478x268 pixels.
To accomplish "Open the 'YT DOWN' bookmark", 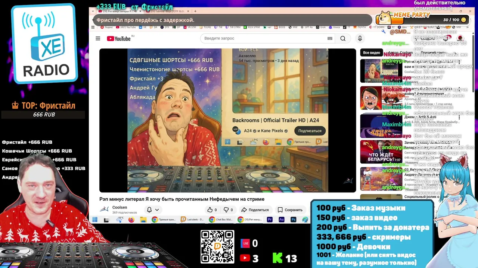I will (x=376, y=27).
